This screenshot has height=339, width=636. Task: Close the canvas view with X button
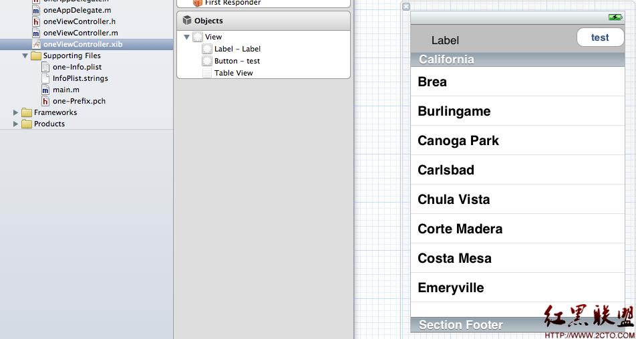pos(406,7)
